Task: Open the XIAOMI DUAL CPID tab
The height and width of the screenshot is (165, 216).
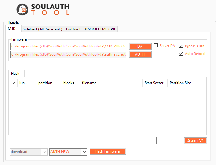Action: [100, 29]
